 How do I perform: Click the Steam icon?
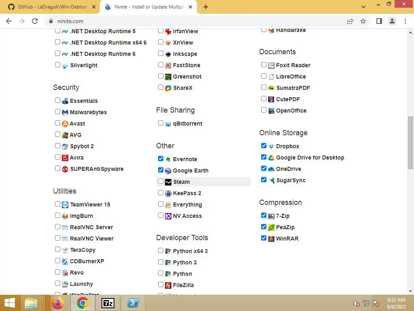click(x=168, y=182)
